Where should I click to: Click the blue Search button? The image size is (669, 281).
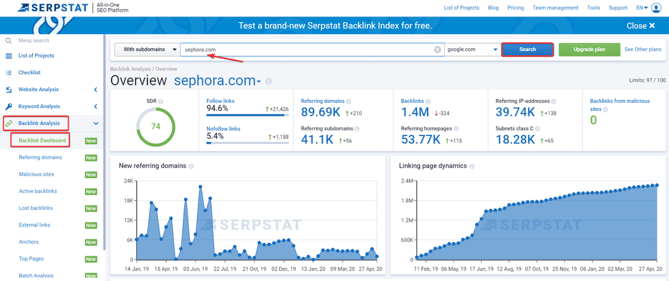tap(527, 50)
